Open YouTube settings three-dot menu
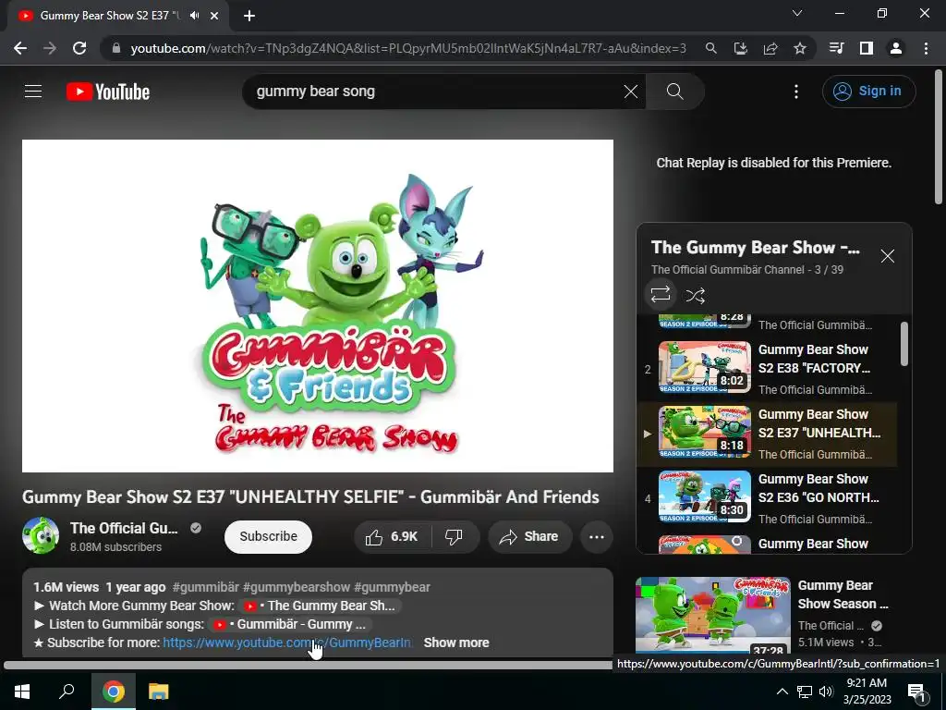 795,92
